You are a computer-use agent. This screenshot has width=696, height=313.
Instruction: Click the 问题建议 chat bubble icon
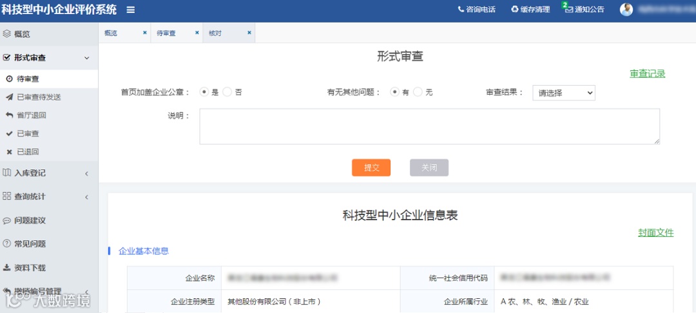point(6,220)
